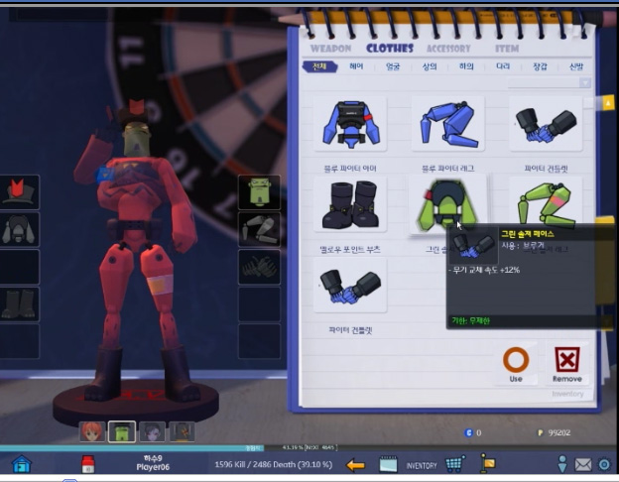The image size is (619, 482).
Task: Open the mail envelope
Action: coord(583,464)
